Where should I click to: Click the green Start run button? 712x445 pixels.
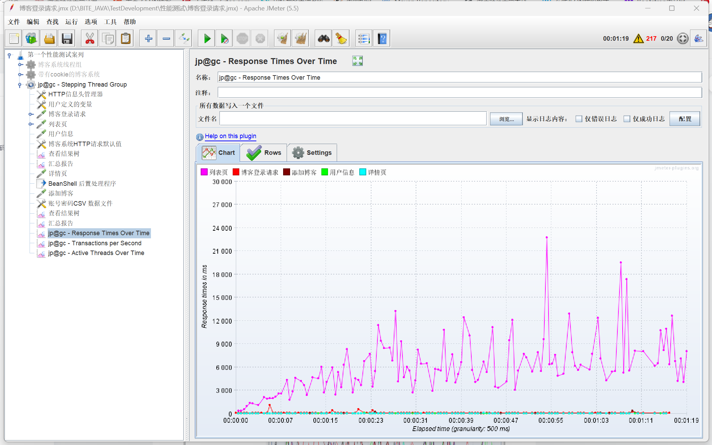pyautogui.click(x=207, y=39)
